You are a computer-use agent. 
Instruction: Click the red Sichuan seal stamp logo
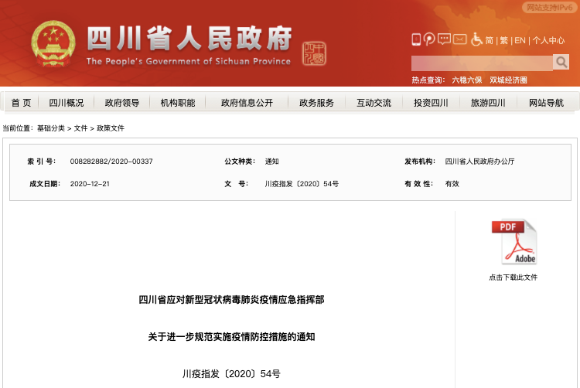coord(314,53)
